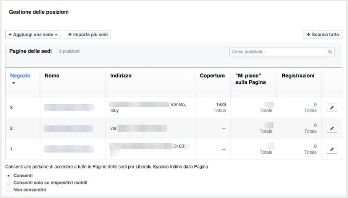Toggle the Negozio sort arrow

[13, 83]
